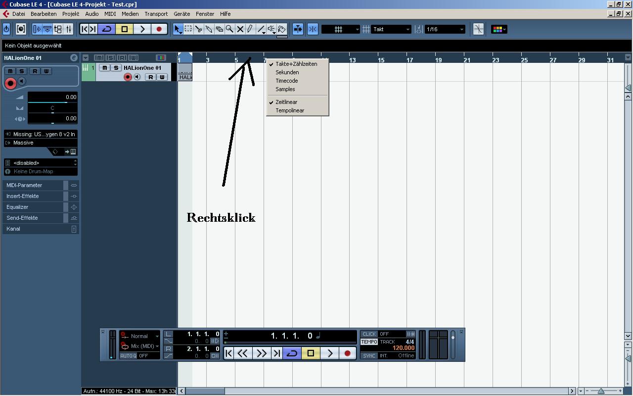Image resolution: width=633 pixels, height=396 pixels.
Task: Toggle the CLICK metronome in transport panel
Action: tap(369, 334)
